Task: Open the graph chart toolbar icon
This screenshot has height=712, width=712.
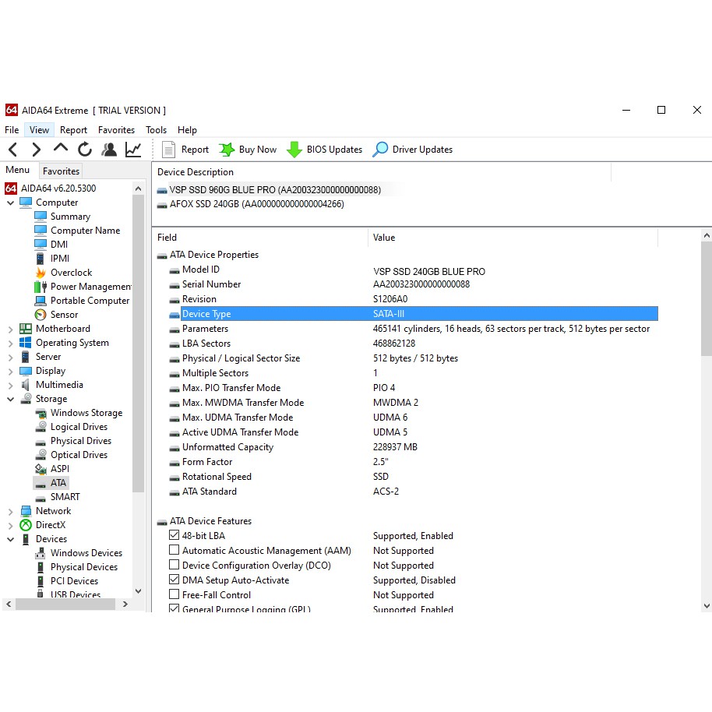Action: 133,150
